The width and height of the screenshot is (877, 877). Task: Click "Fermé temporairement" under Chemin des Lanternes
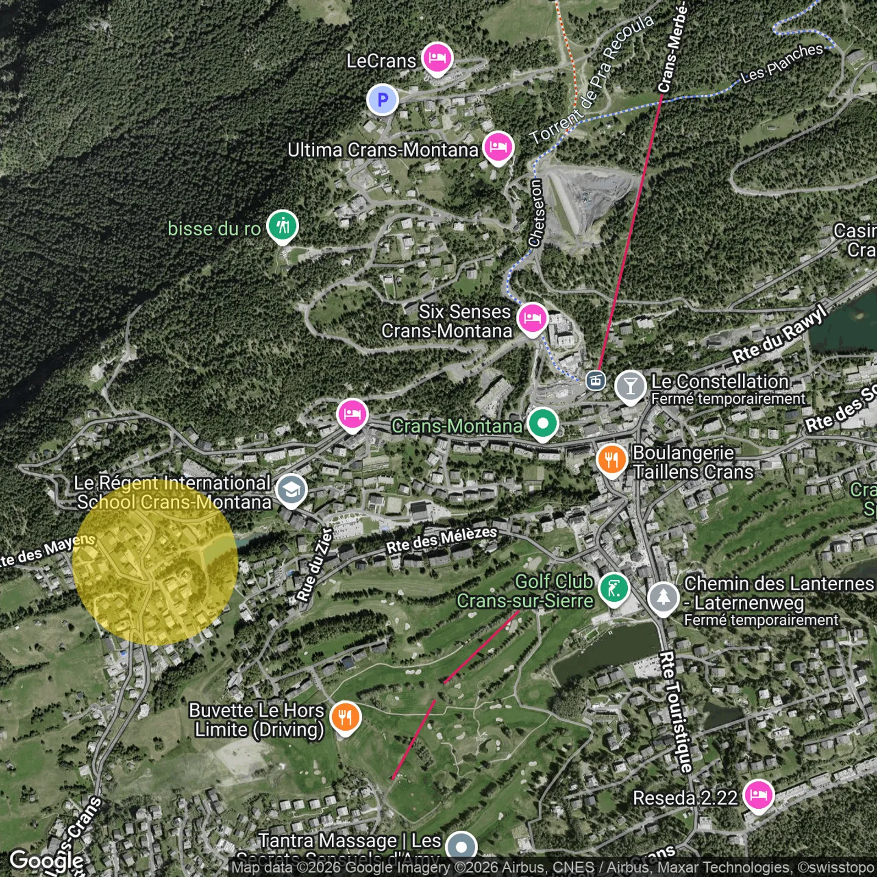coord(761,621)
